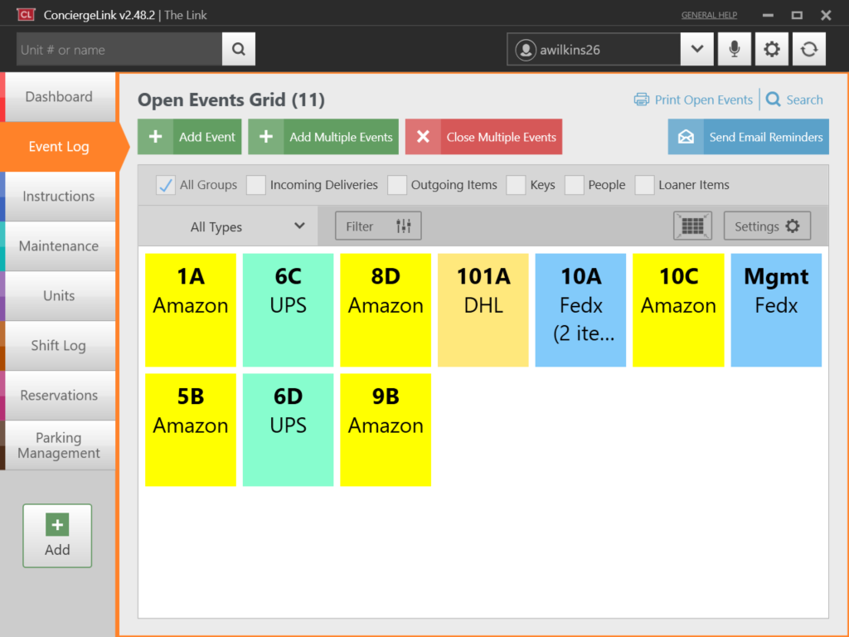The width and height of the screenshot is (849, 637).
Task: Open the green 6C UPS tile
Action: tap(288, 310)
